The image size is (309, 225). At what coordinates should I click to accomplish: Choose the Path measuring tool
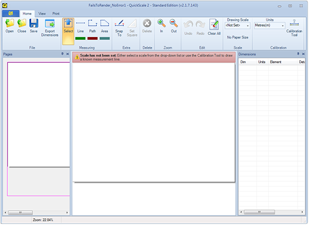pyautogui.click(x=92, y=26)
